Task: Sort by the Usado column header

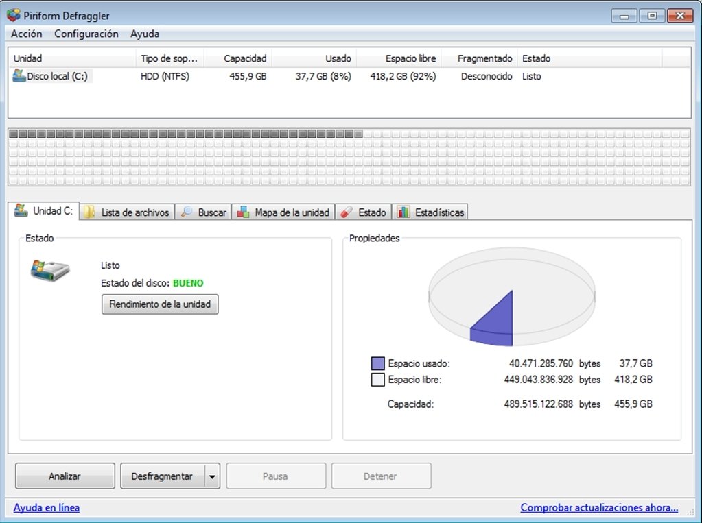Action: tap(314, 58)
